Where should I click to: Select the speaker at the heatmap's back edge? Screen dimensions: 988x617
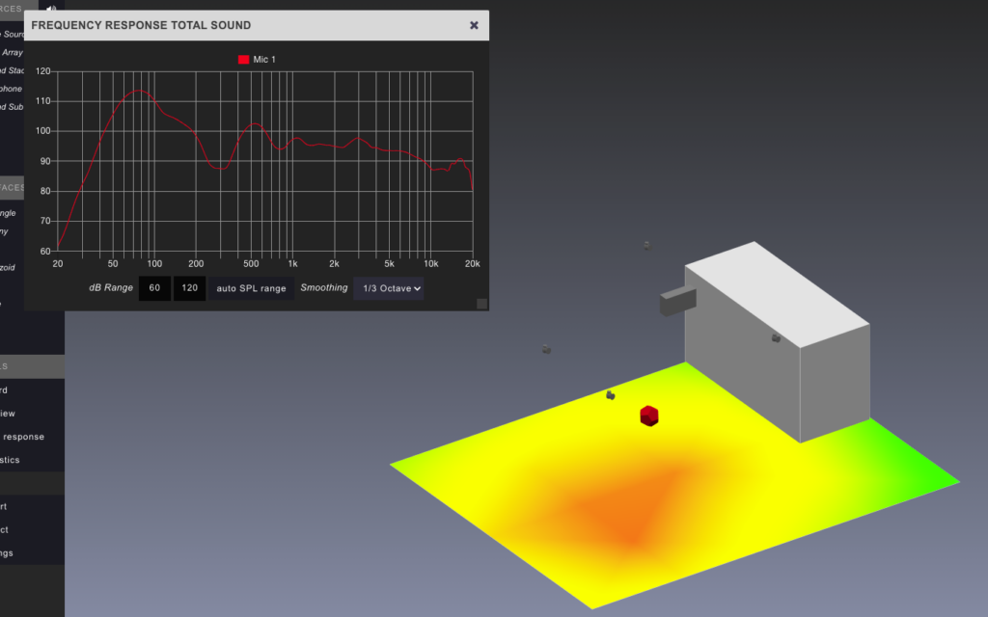(x=610, y=394)
